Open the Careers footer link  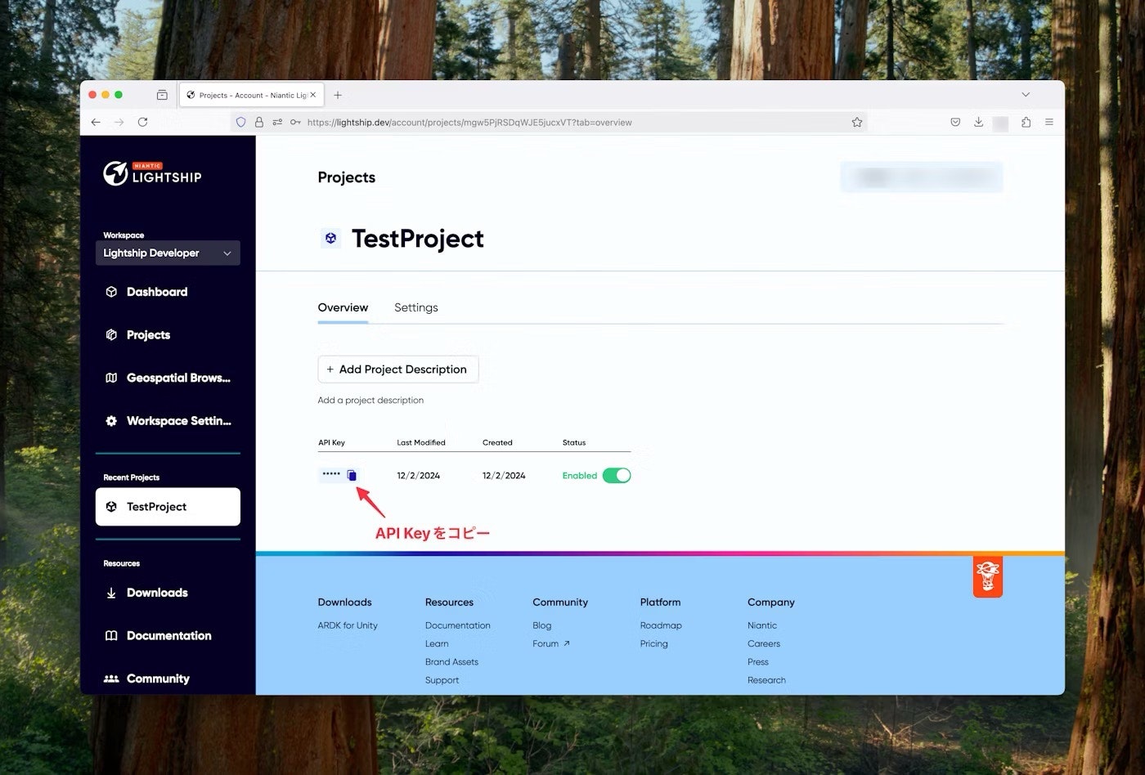(x=764, y=643)
